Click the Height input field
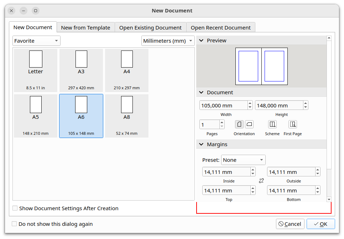The width and height of the screenshot is (344, 239). pyautogui.click(x=278, y=106)
